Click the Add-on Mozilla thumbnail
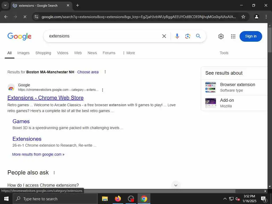Viewport: 272px width, 204px height. click(x=211, y=103)
